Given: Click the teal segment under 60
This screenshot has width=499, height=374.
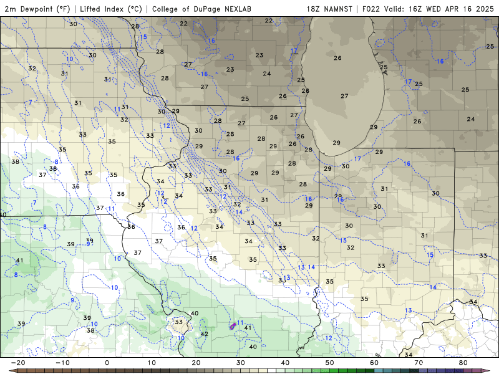Looking at the screenshot, I should [x=379, y=371].
